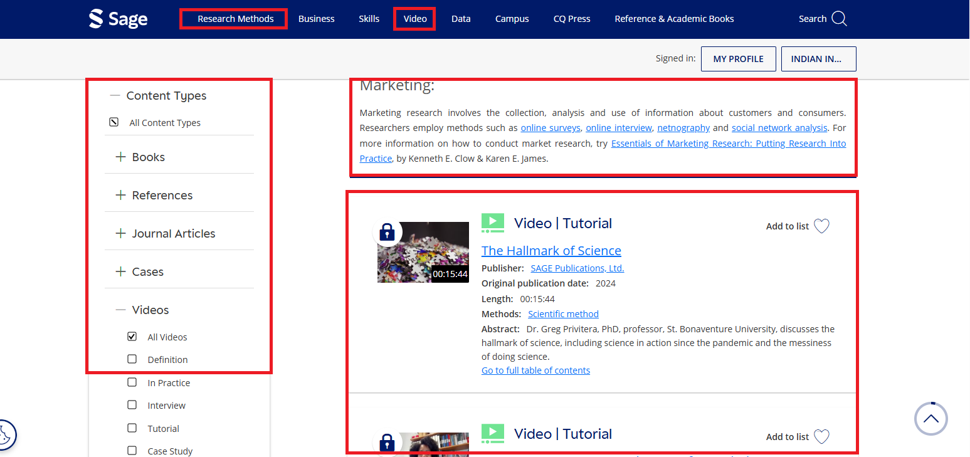The height and width of the screenshot is (457, 970).
Task: Uncheck the All Videos checkbox
Action: pyautogui.click(x=132, y=337)
